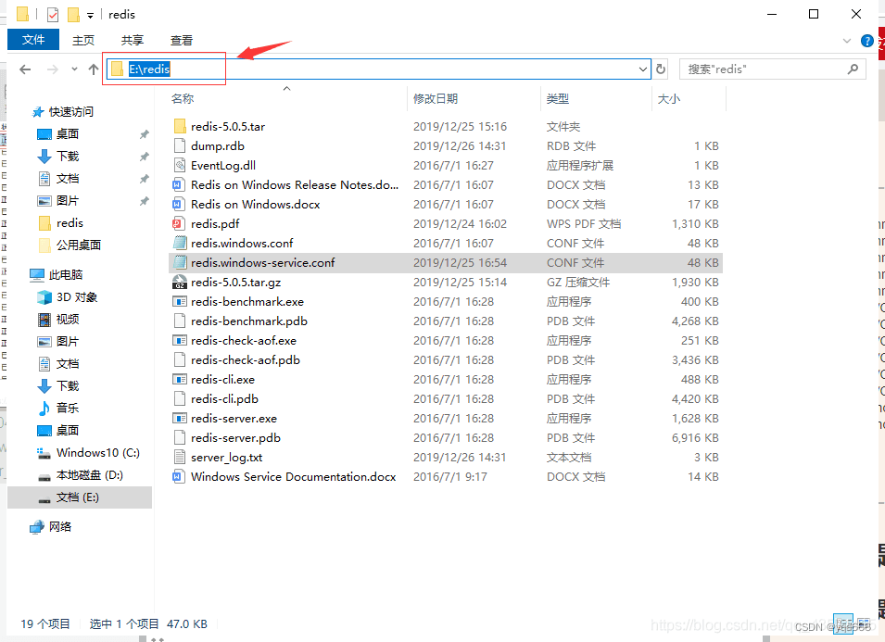
Task: Open the pinned 文档 under quick access
Action: (67, 178)
